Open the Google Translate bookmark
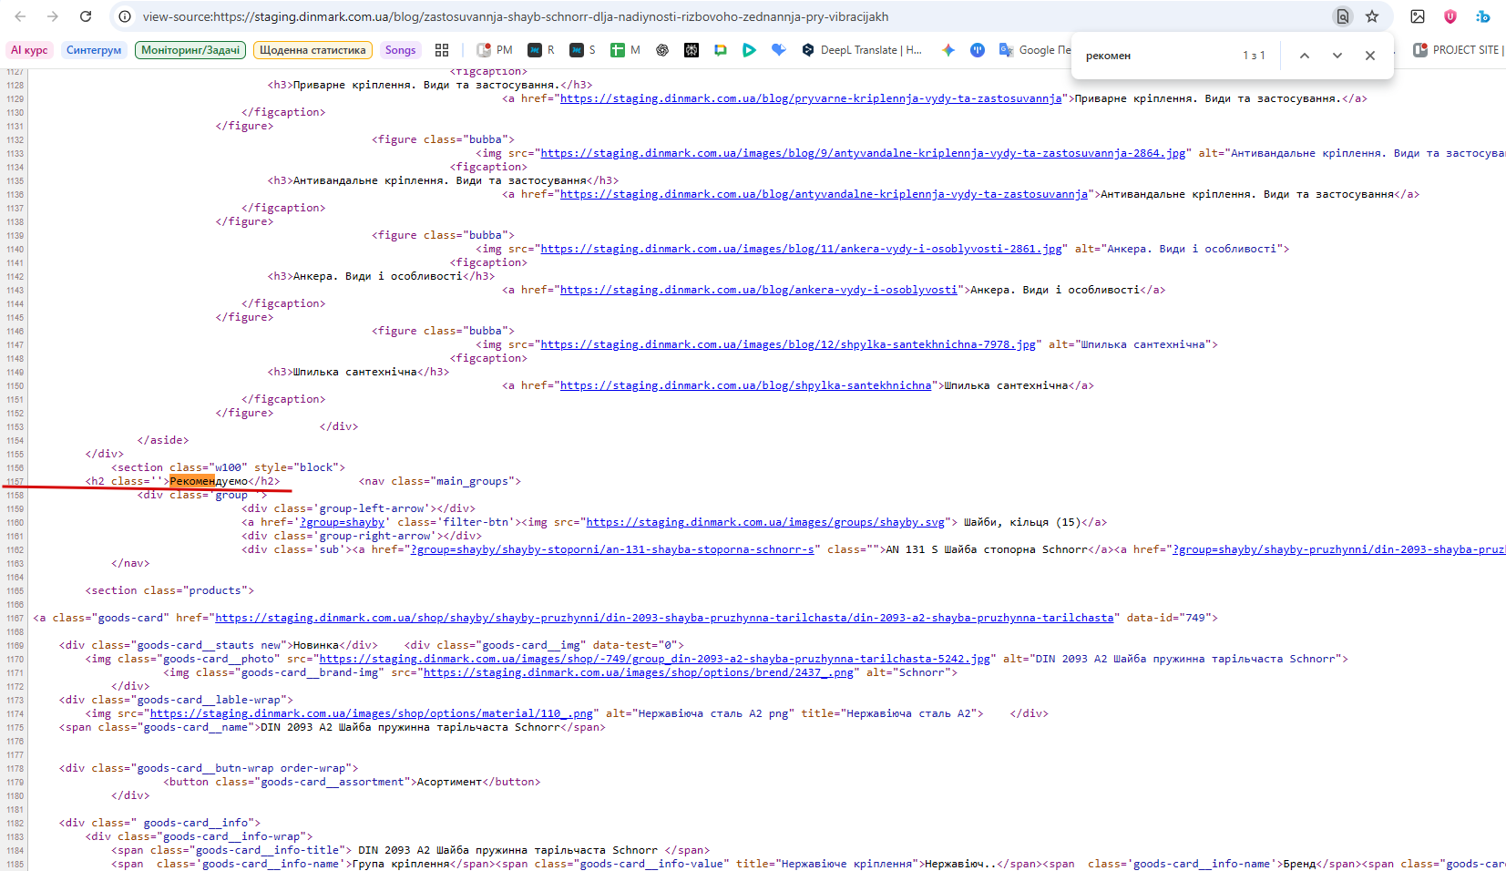This screenshot has height=871, width=1506. click(1035, 50)
